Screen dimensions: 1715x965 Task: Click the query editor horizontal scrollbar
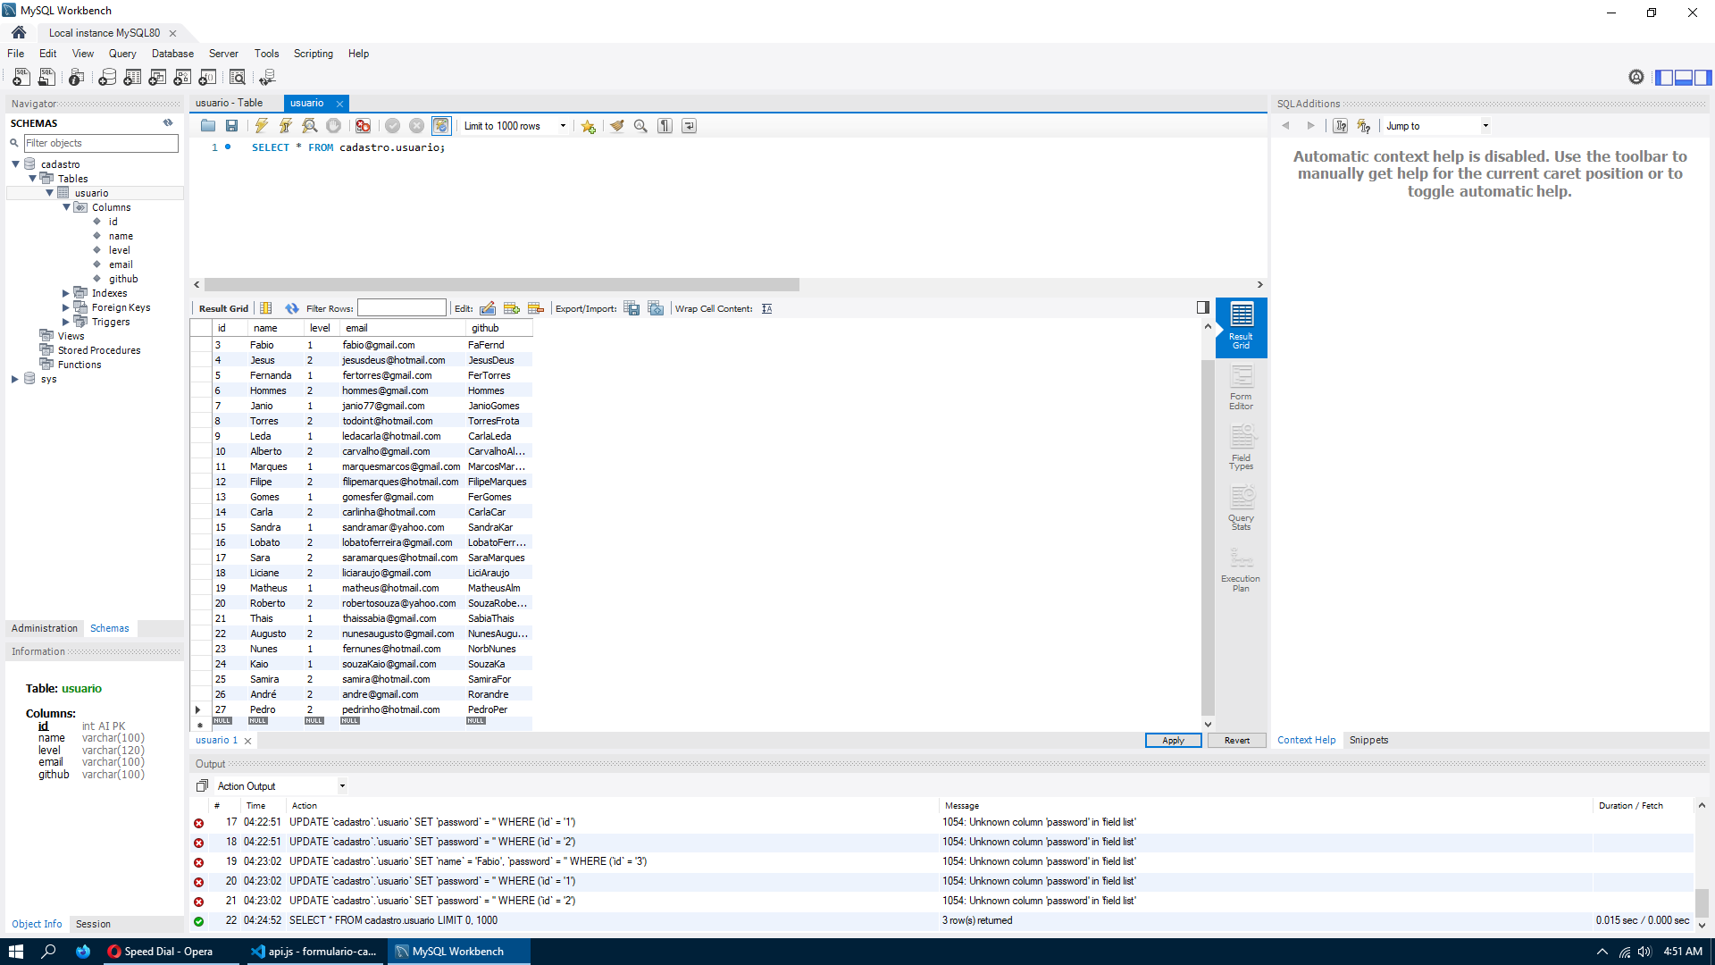coord(500,285)
